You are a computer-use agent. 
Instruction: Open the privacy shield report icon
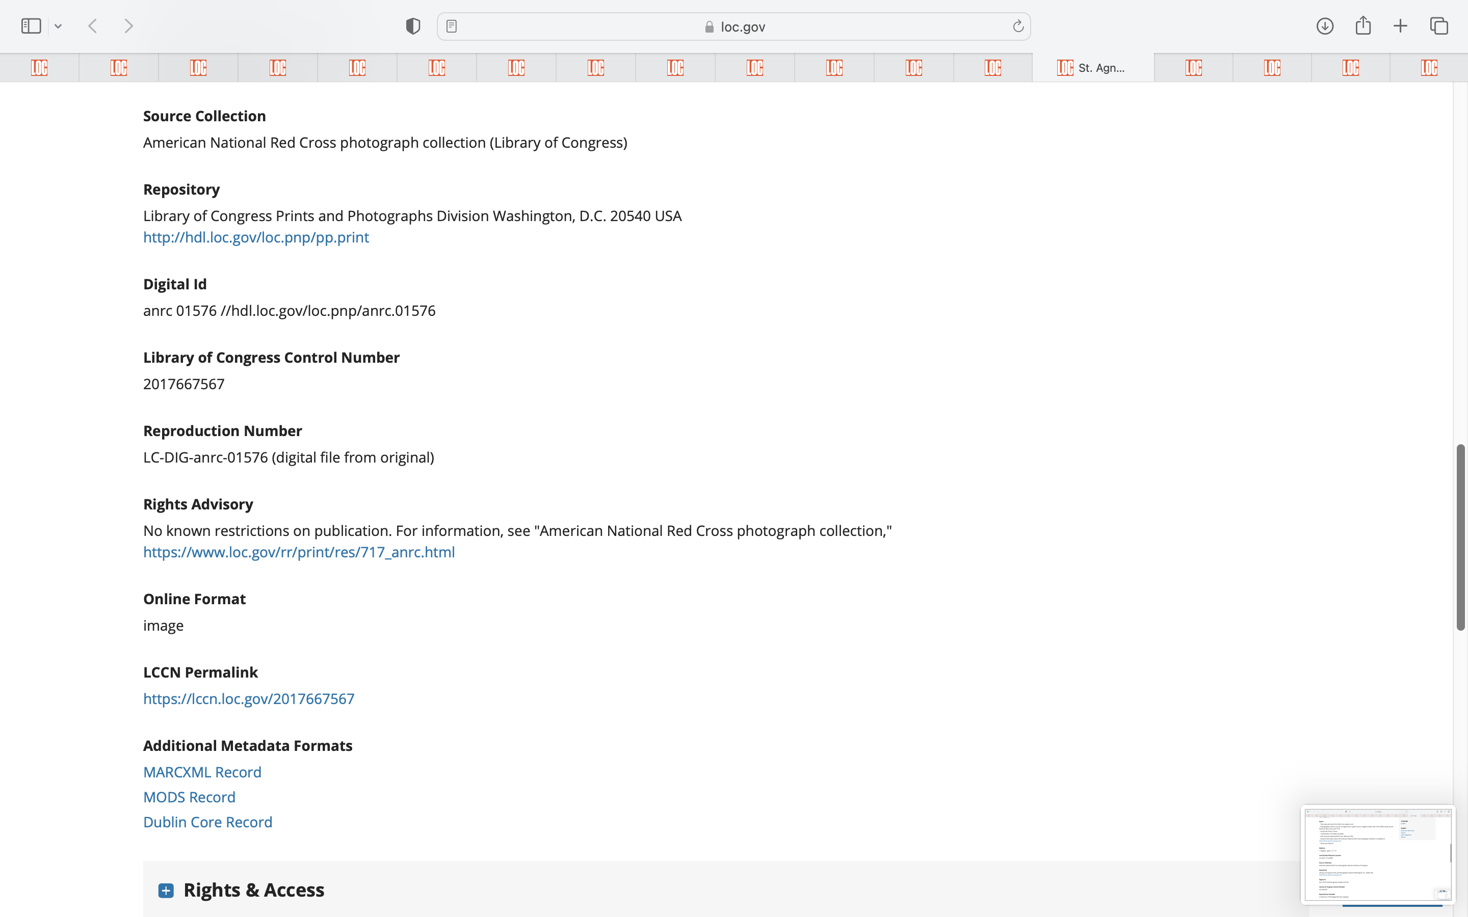click(x=412, y=26)
